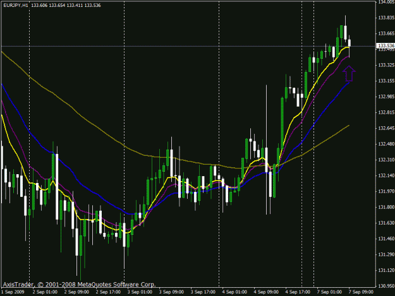Select the open value 133.606 in header
The width and height of the screenshot is (395, 296).
[x=39, y=5]
